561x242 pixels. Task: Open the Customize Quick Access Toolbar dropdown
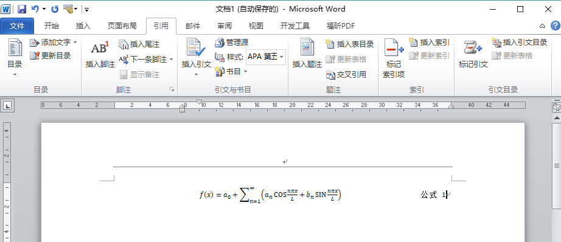pos(87,9)
